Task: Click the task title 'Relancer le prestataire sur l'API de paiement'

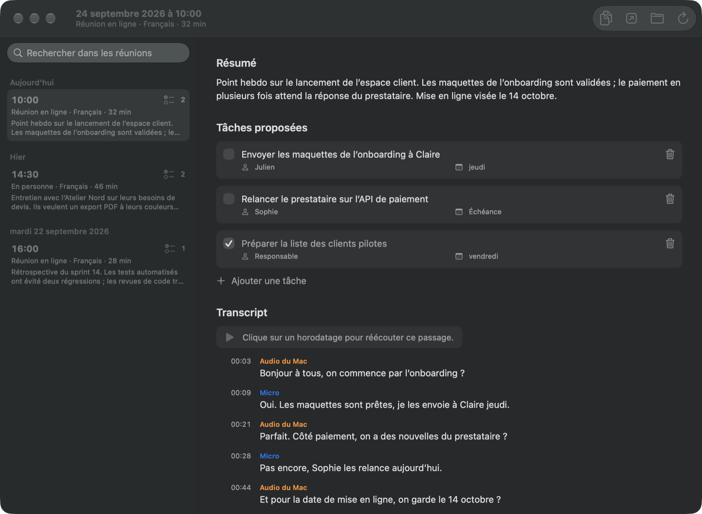Action: [x=335, y=199]
